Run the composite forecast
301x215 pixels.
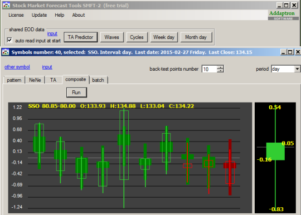point(76,92)
